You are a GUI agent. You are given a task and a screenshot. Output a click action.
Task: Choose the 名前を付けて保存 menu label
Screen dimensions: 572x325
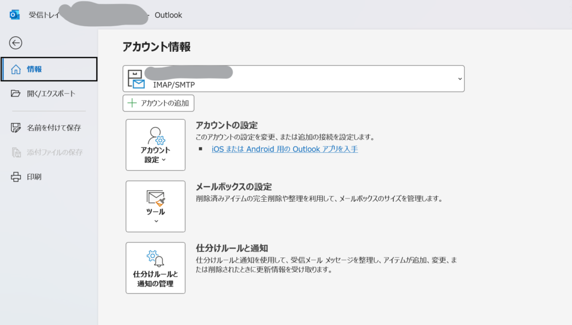(54, 128)
